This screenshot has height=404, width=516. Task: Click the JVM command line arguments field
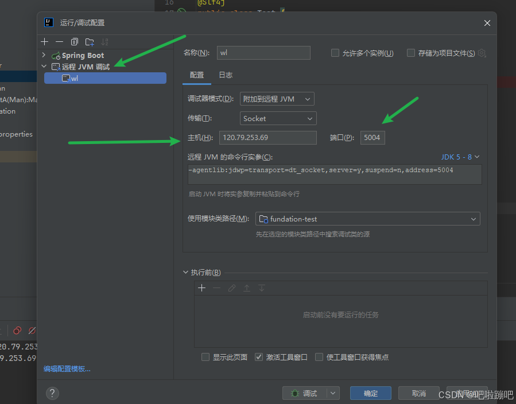point(335,174)
